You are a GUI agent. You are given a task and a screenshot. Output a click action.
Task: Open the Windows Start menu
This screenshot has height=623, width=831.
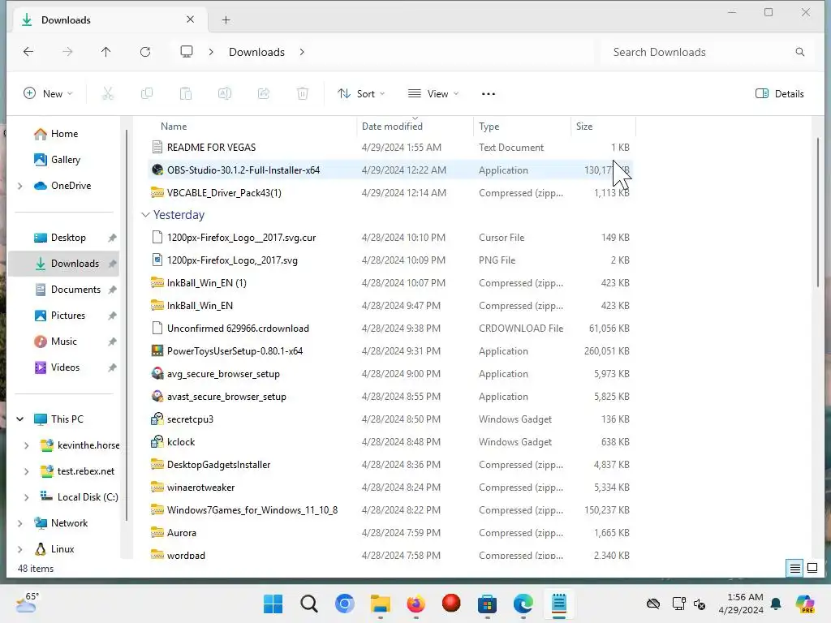pos(273,604)
